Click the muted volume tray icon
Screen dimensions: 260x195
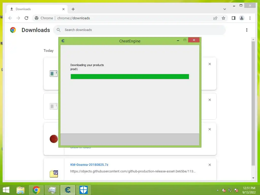click(224, 190)
